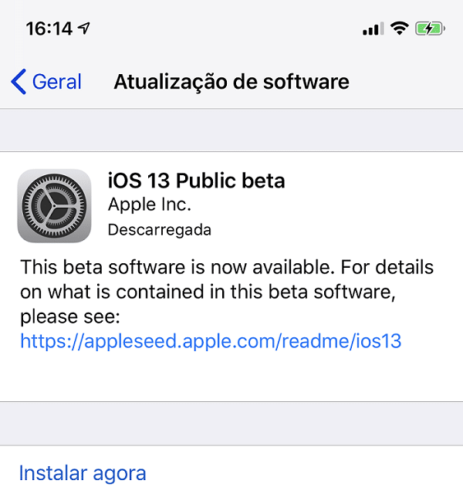This screenshot has height=494, width=463.
Task: Tap the cellular signal bars icon
Action: pyautogui.click(x=373, y=29)
